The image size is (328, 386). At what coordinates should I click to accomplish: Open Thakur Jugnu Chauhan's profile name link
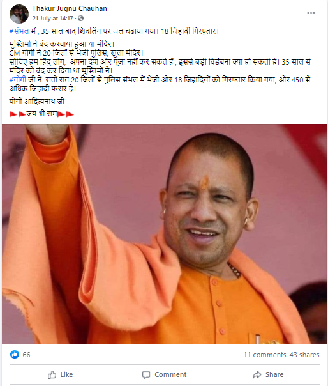tap(70, 8)
